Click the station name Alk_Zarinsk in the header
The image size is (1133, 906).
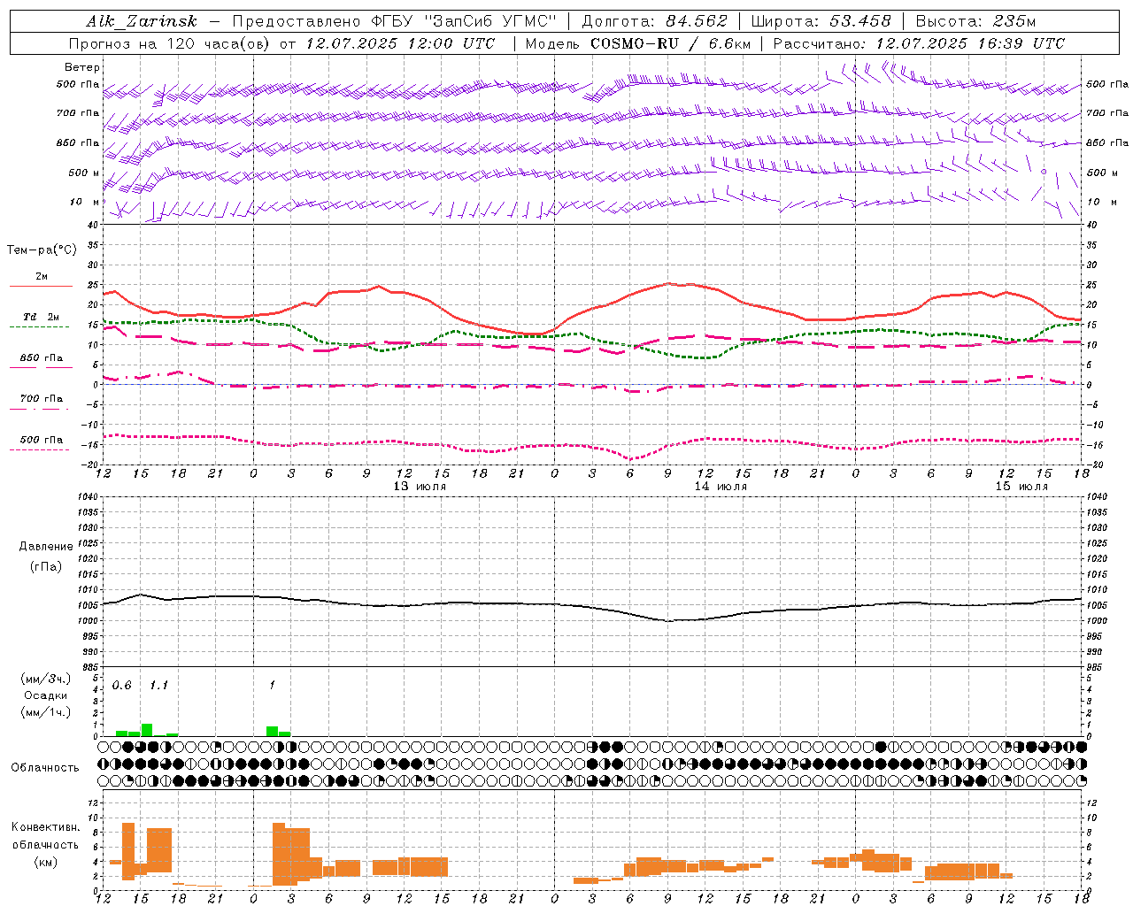142,21
